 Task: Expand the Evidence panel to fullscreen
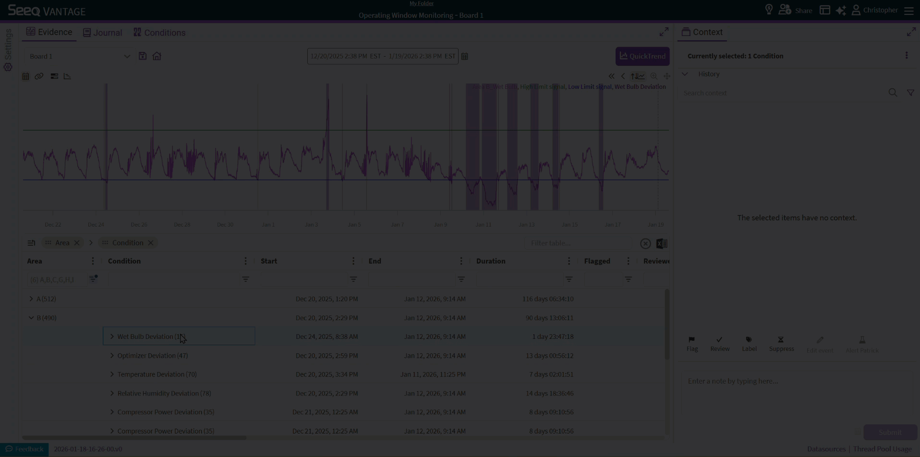(x=664, y=32)
